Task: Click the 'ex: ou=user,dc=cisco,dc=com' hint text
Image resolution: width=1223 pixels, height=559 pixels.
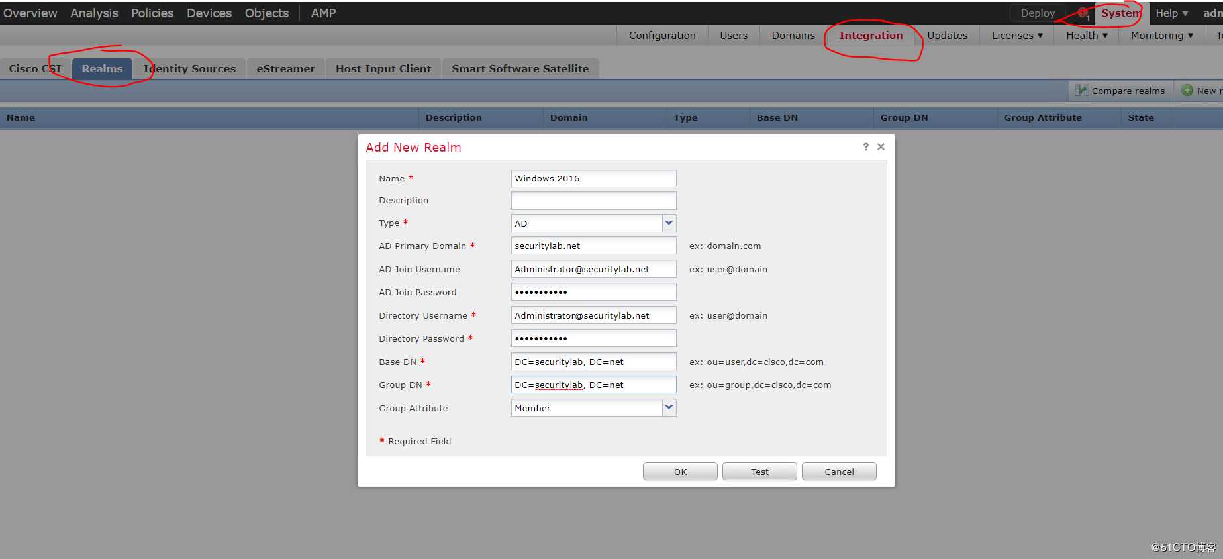Action: [756, 362]
